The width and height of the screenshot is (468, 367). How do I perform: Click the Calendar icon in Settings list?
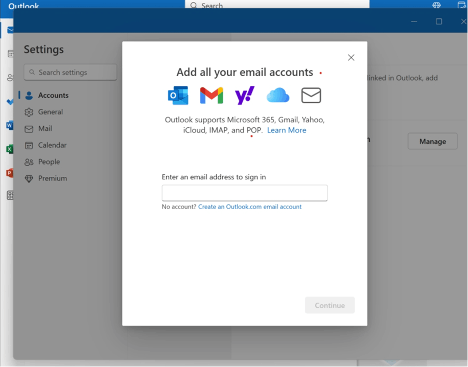(29, 146)
